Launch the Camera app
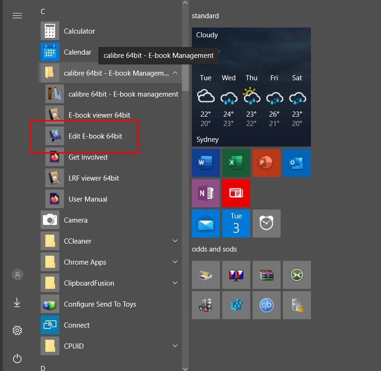The height and width of the screenshot is (371, 381). pos(110,220)
